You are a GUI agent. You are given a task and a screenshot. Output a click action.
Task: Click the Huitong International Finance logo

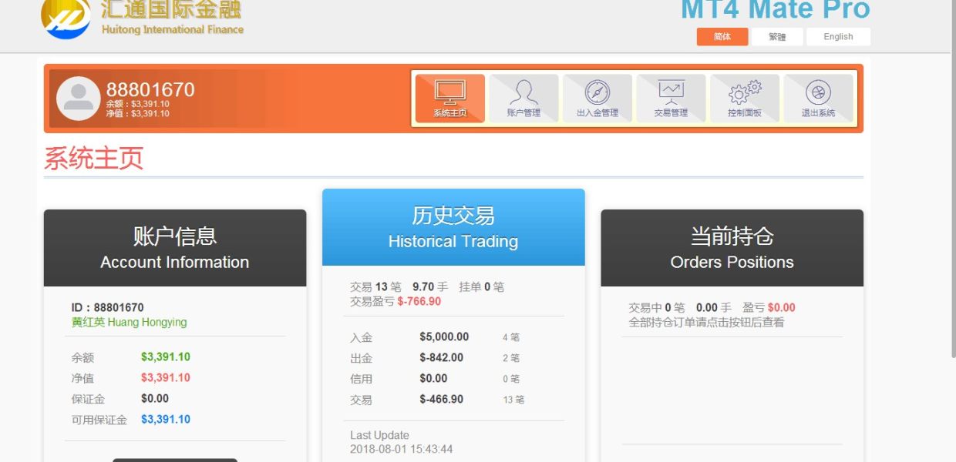point(66,18)
